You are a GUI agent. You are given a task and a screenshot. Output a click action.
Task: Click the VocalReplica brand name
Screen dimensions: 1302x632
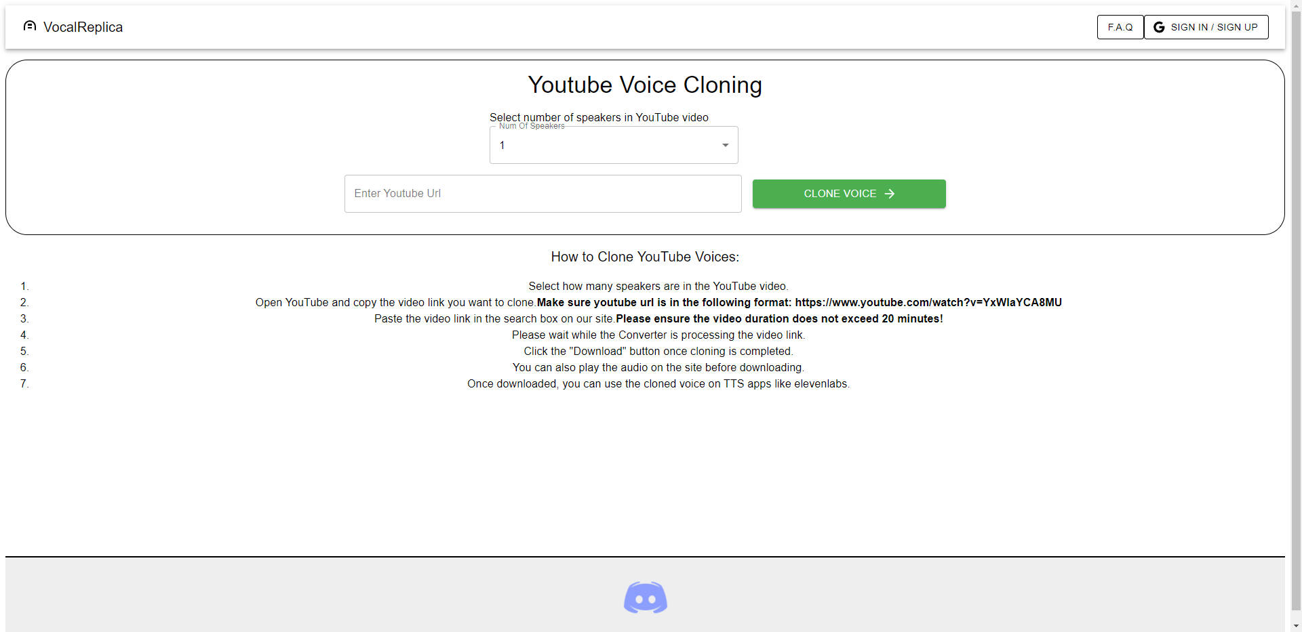(x=83, y=27)
